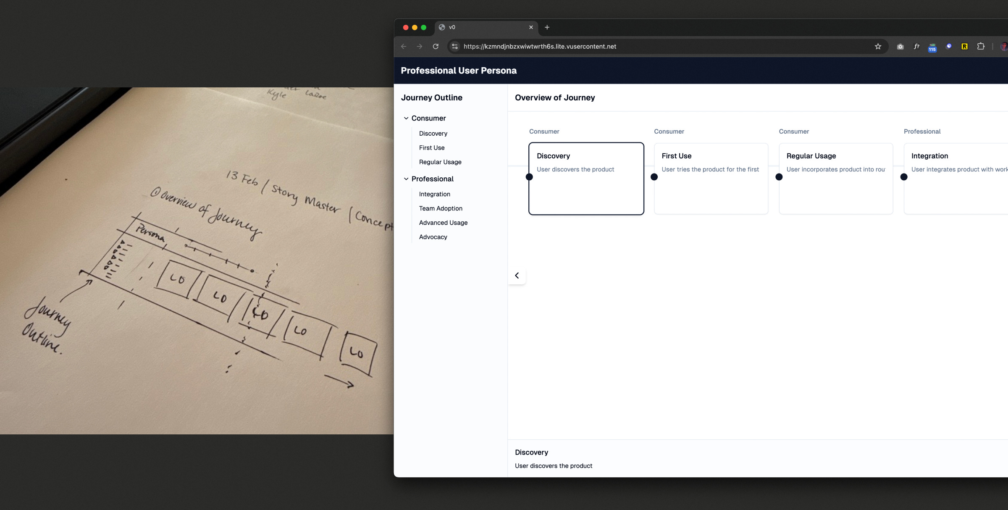The width and height of the screenshot is (1008, 510).
Task: Open the yellow R extension icon
Action: (x=965, y=47)
